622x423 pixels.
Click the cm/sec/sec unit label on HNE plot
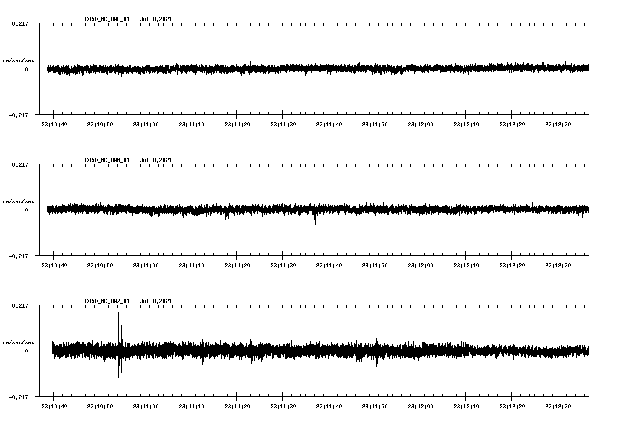tap(18, 60)
